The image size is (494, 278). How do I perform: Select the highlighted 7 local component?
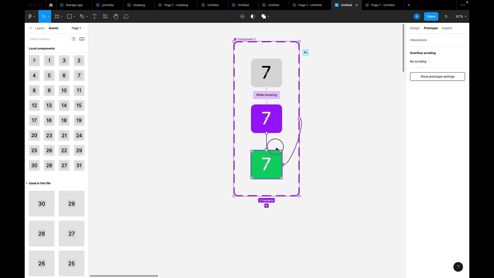point(34,61)
